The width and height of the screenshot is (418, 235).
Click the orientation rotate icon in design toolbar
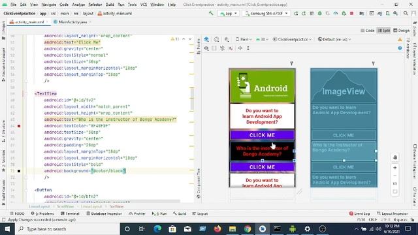tap(216, 39)
